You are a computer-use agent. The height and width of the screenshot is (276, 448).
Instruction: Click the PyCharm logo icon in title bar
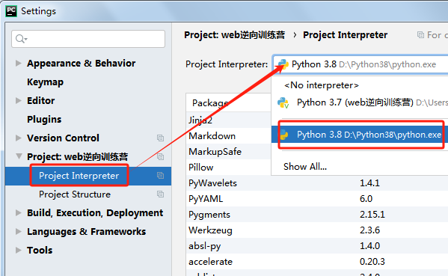[11, 11]
